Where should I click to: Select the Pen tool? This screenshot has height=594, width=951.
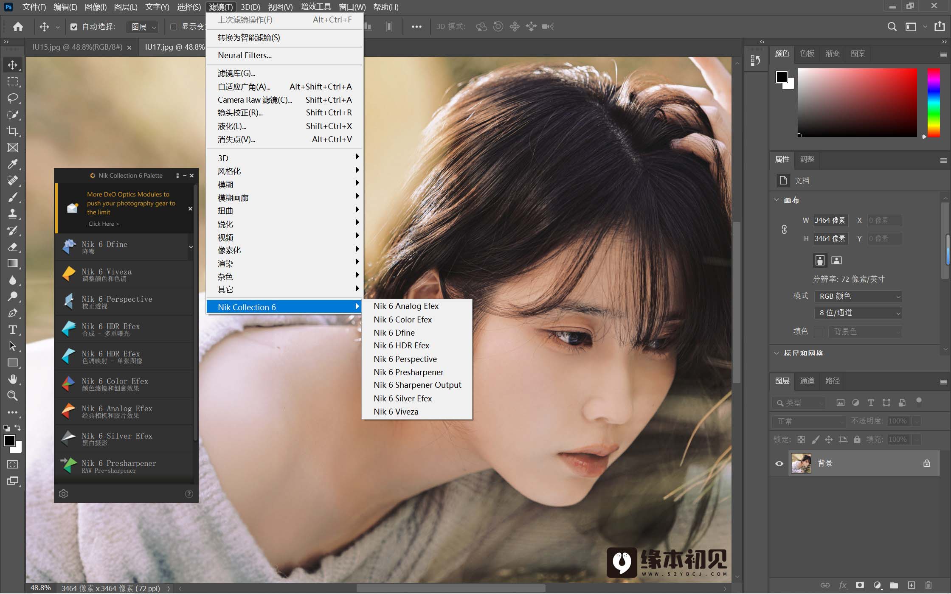click(x=13, y=313)
